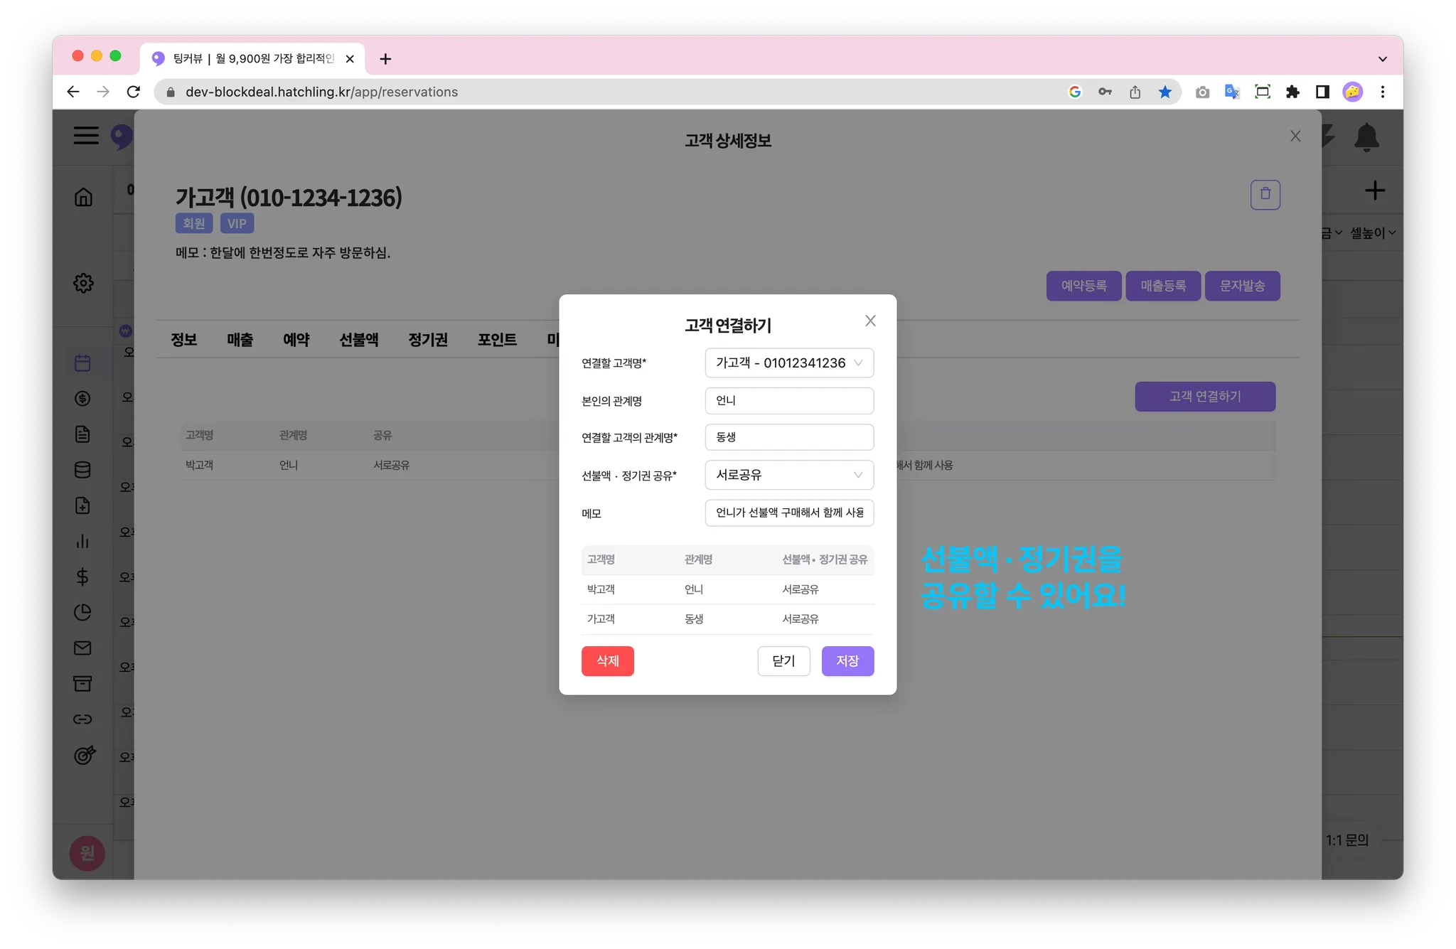Expand the 셀높이 dropdown at top right
The height and width of the screenshot is (949, 1456).
pos(1372,232)
